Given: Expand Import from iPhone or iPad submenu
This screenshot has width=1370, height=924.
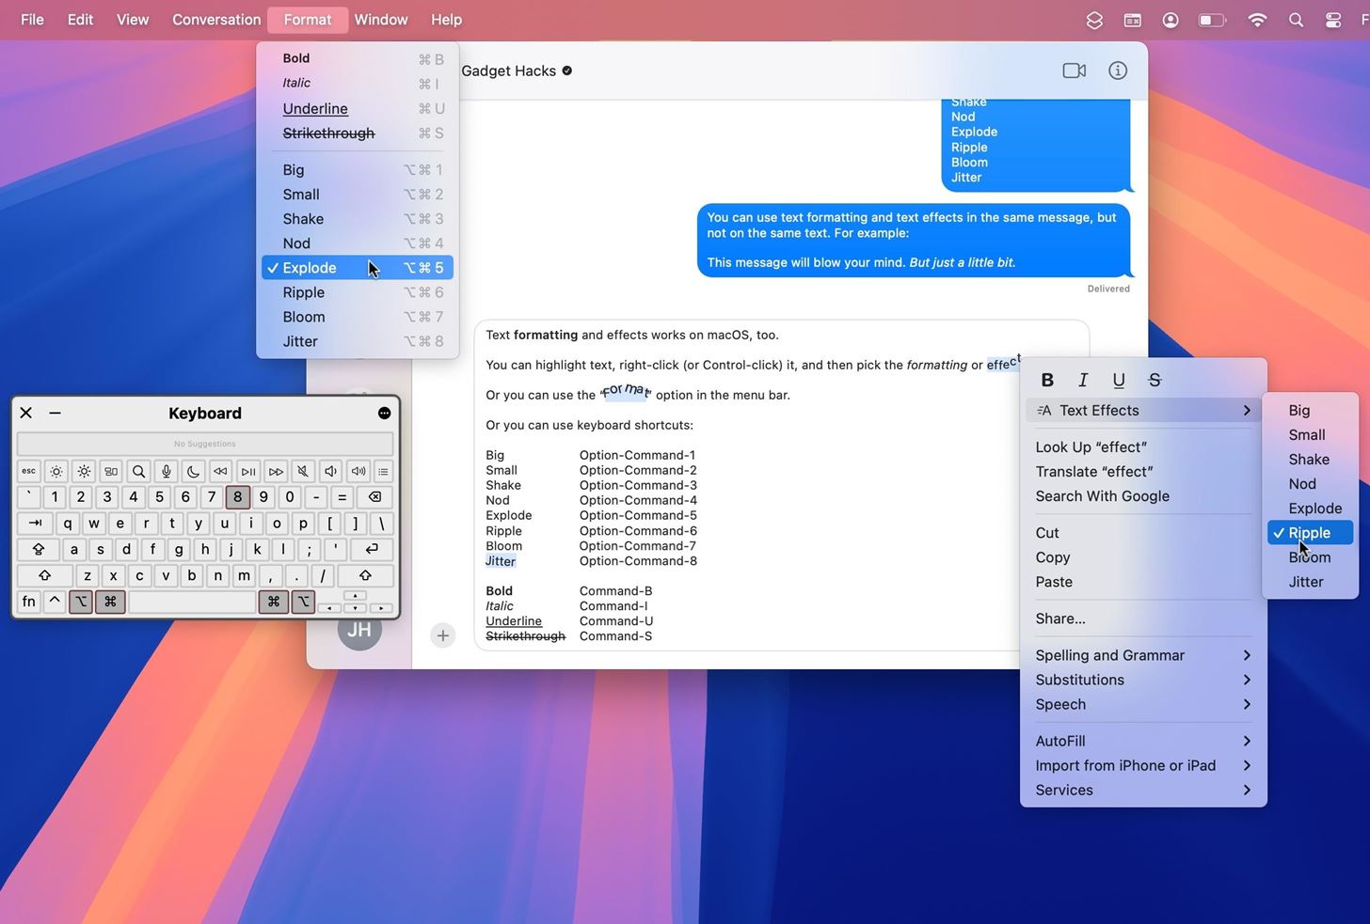Looking at the screenshot, I should pyautogui.click(x=1143, y=765).
